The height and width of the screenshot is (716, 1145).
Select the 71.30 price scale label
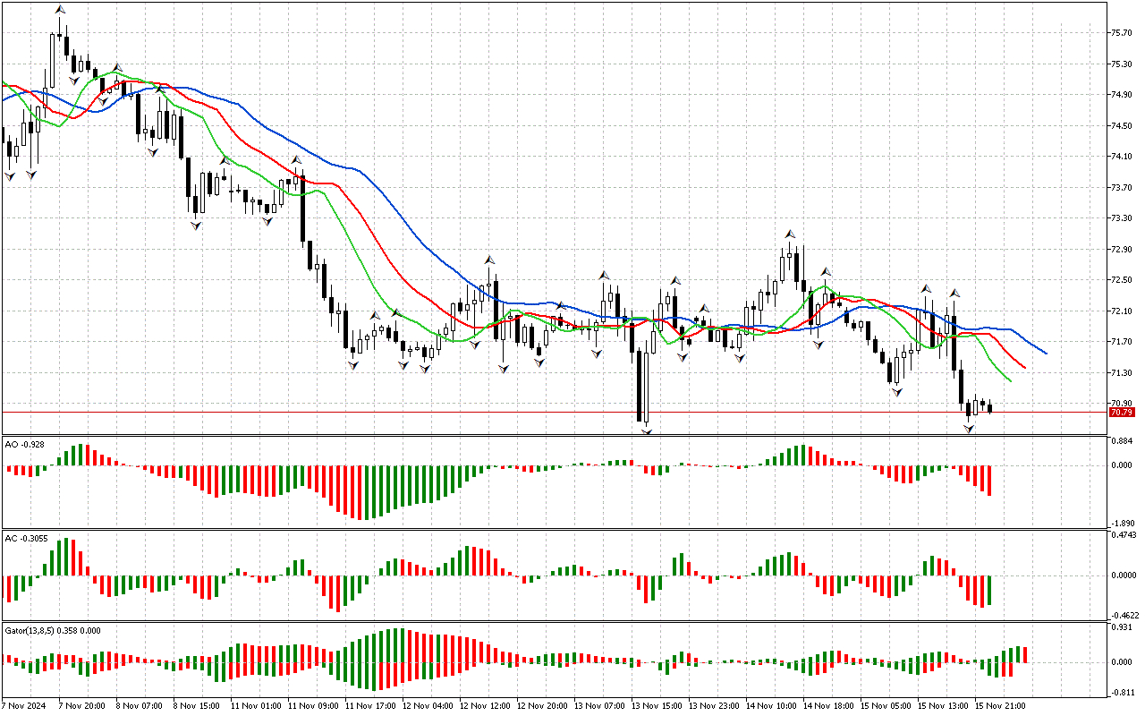pyautogui.click(x=1120, y=373)
